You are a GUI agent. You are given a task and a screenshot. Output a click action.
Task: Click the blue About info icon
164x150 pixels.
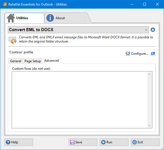point(50,18)
